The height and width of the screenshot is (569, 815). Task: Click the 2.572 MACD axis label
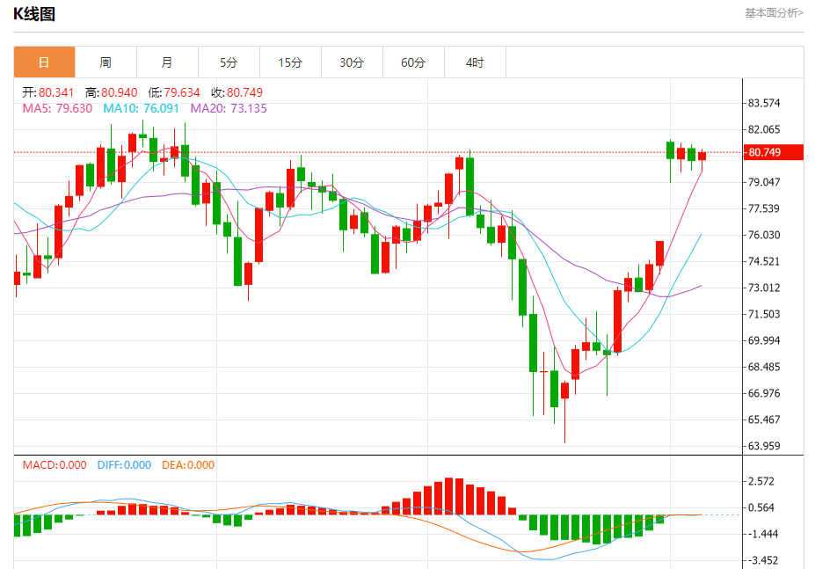[761, 482]
